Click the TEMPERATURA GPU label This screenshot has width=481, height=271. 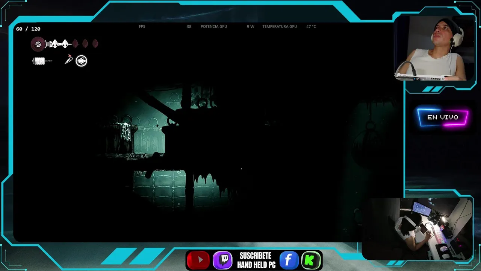[280, 27]
